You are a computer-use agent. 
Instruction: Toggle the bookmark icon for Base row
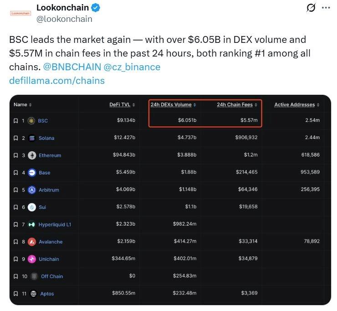[x=16, y=173]
